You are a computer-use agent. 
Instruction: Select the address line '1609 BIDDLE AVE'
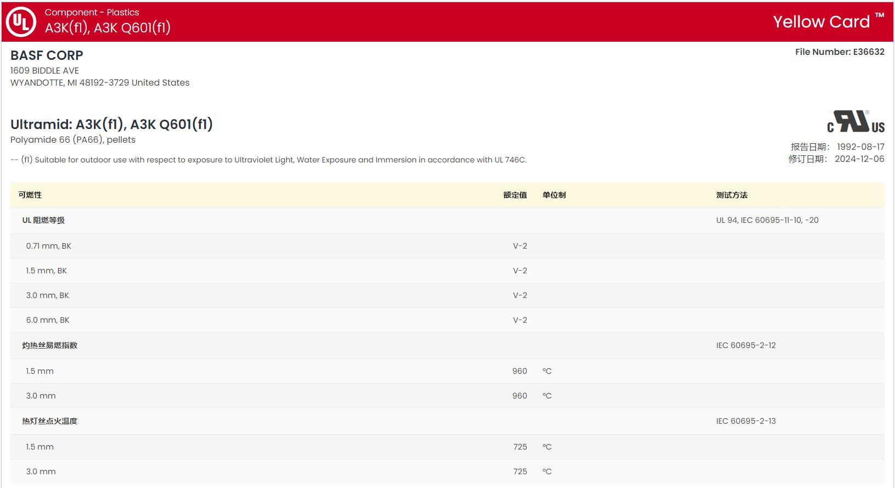[x=44, y=70]
